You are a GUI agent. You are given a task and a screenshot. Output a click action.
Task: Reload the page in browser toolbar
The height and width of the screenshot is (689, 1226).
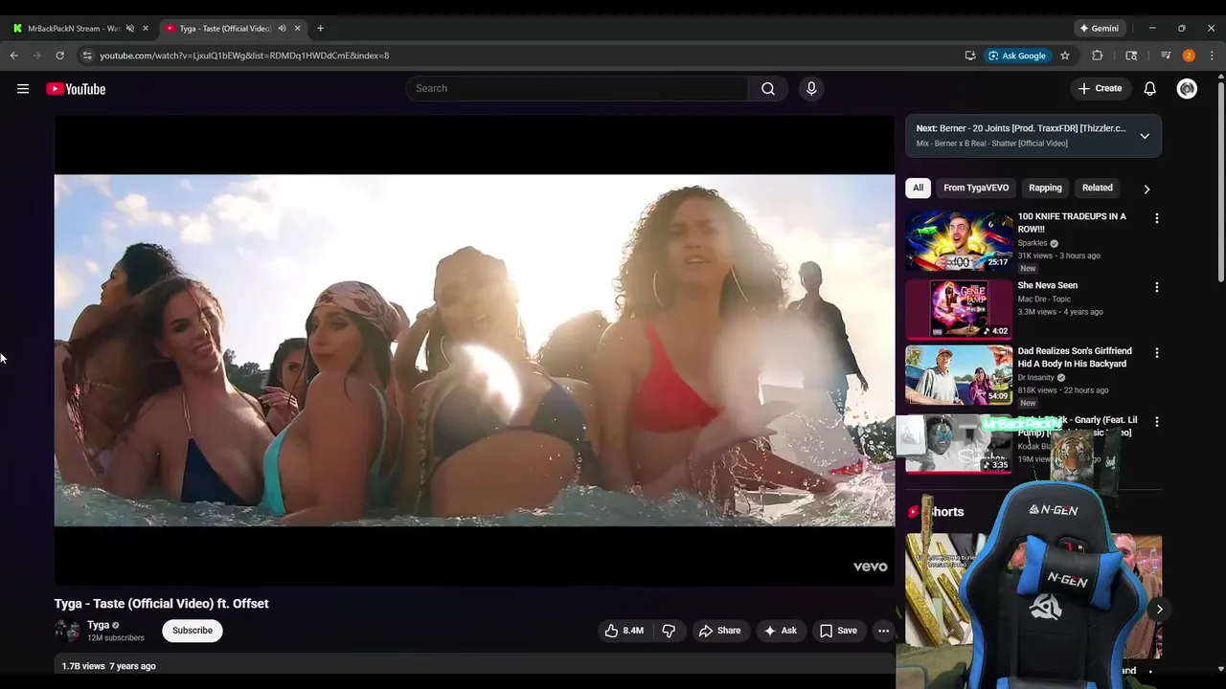[59, 56]
